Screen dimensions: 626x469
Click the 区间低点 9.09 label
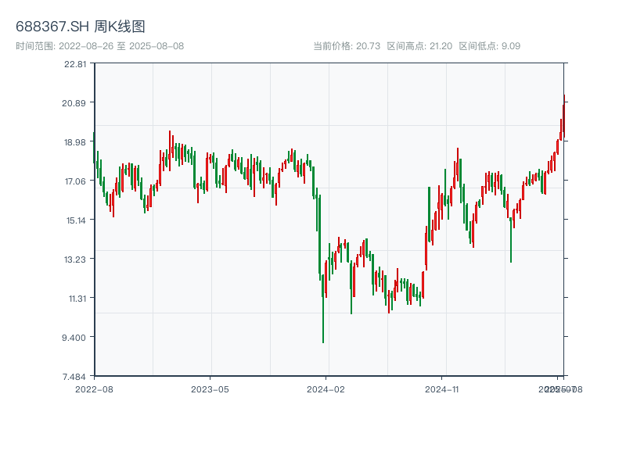point(489,46)
